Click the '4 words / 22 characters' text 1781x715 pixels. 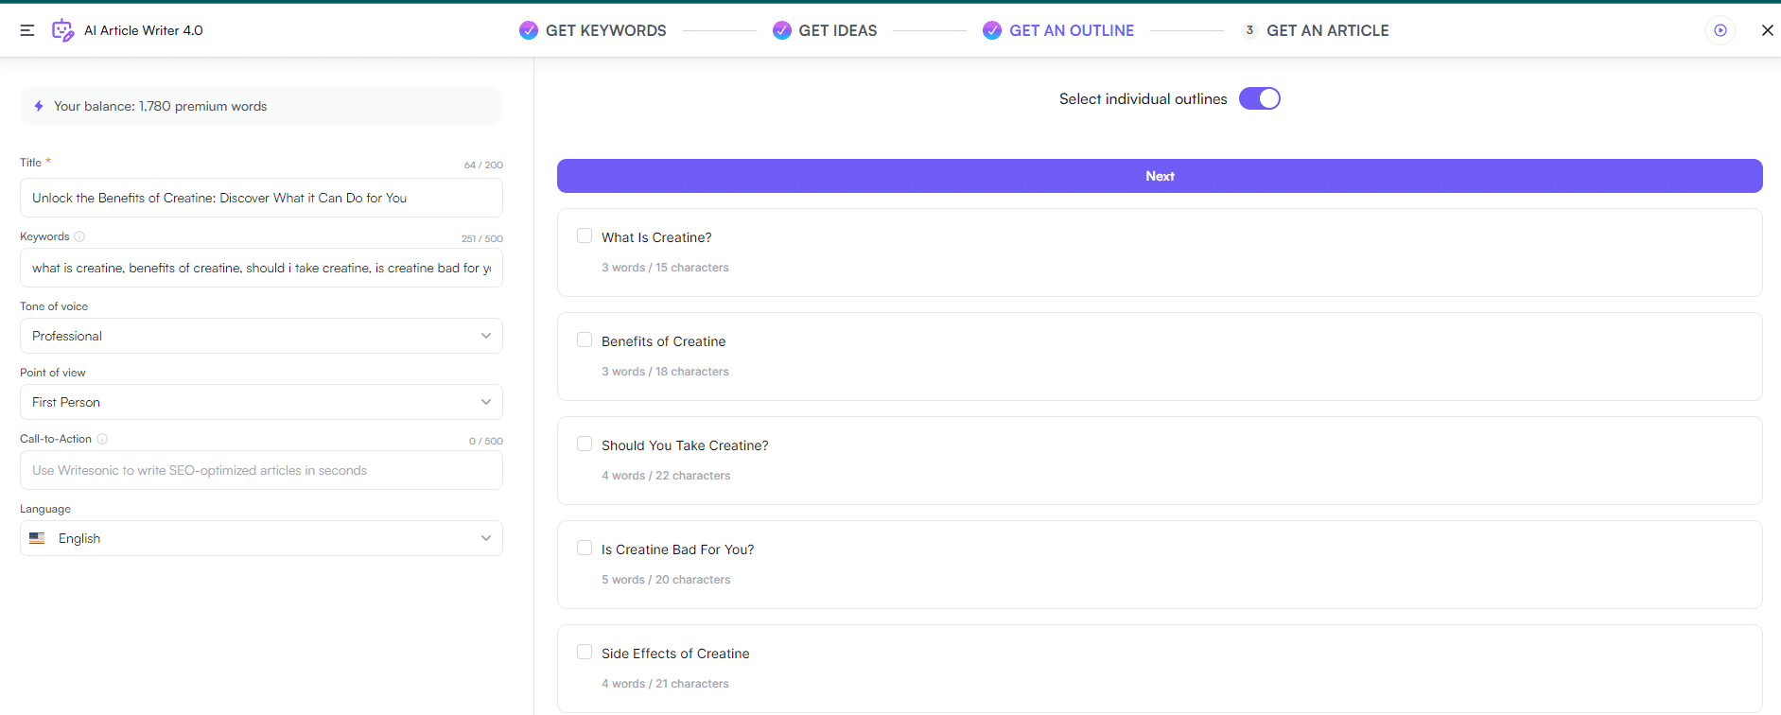[666, 476]
